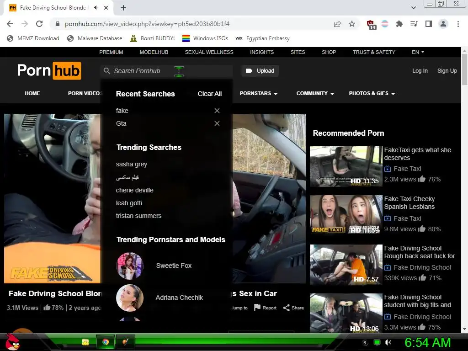Open the SHOP top menu item
Image resolution: width=468 pixels, height=351 pixels.
pyautogui.click(x=329, y=52)
